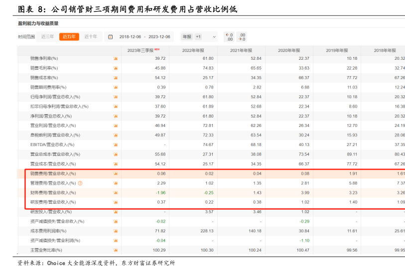
Task: Open chart icon for 销售净利率(%) row
Action: point(116,59)
